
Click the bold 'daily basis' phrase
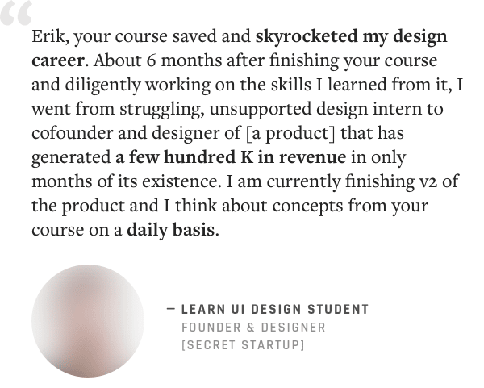(x=171, y=230)
